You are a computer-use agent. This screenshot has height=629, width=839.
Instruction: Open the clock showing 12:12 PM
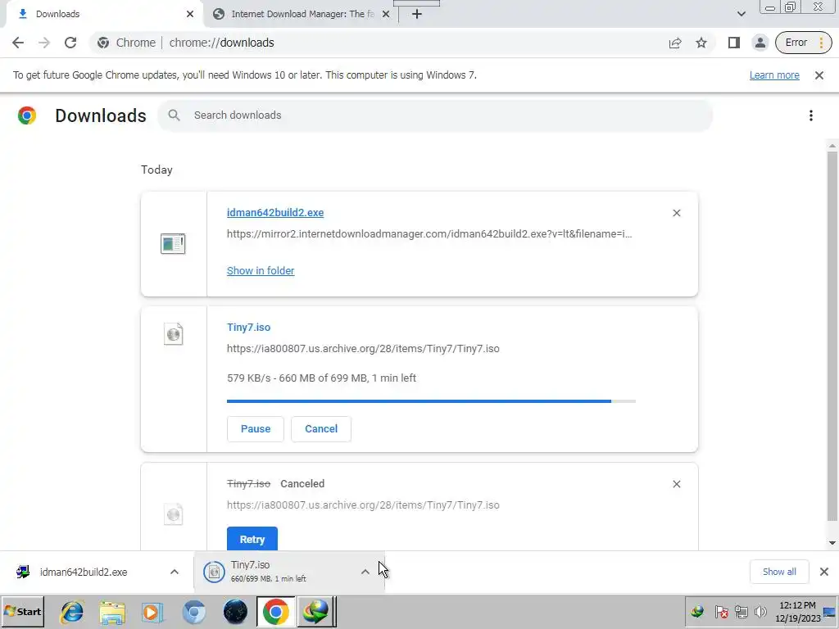(x=797, y=612)
